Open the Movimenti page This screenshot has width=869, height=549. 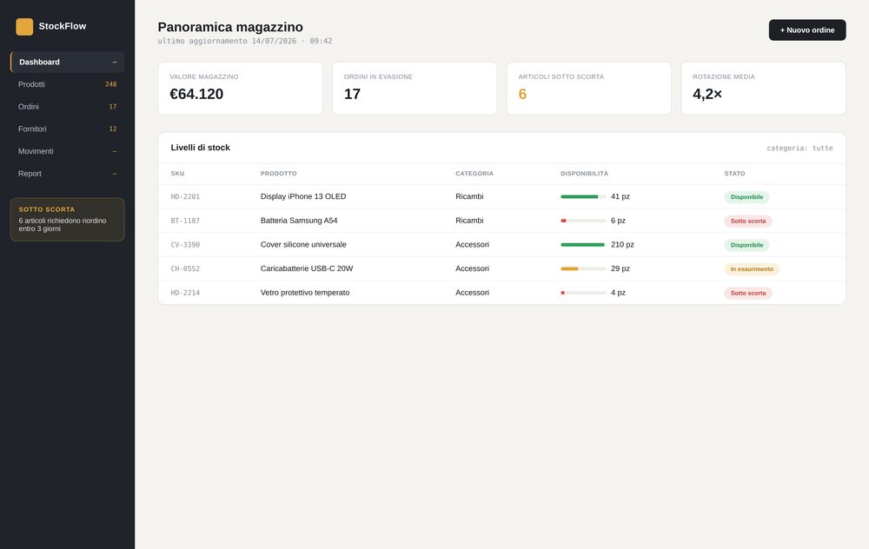(67, 151)
